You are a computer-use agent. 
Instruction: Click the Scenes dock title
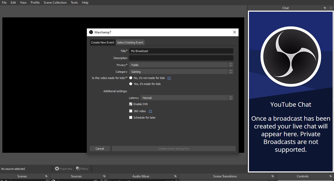pyautogui.click(x=22, y=176)
